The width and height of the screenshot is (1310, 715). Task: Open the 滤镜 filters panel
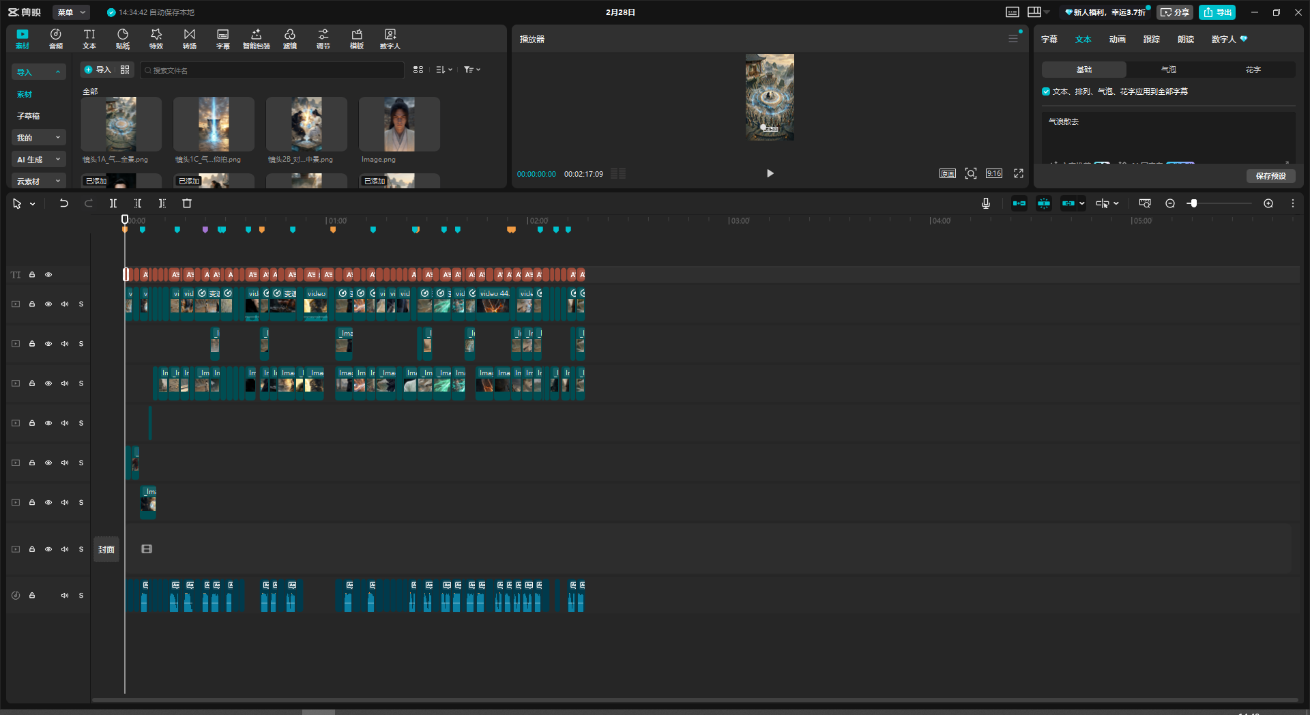(290, 39)
